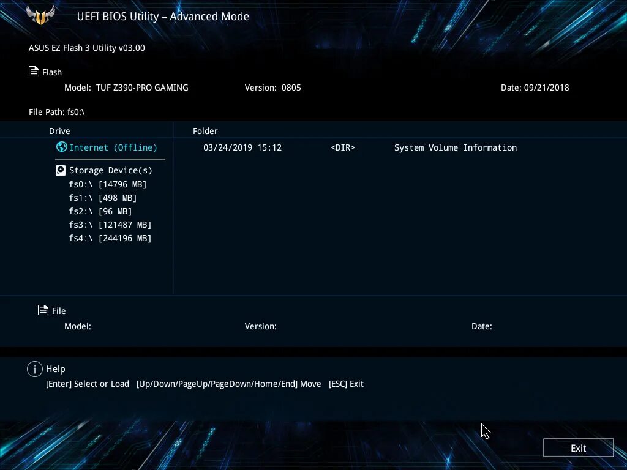Click the Storage Device(s) label
Screen dimensions: 627x470
click(x=111, y=171)
